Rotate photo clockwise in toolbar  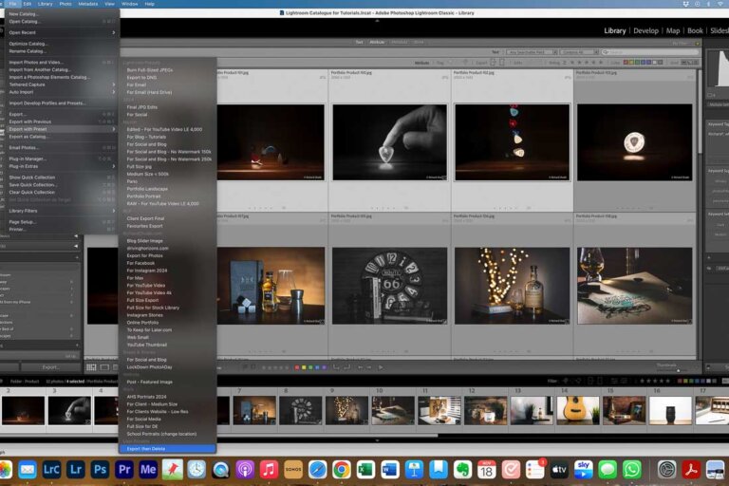tap(346, 367)
